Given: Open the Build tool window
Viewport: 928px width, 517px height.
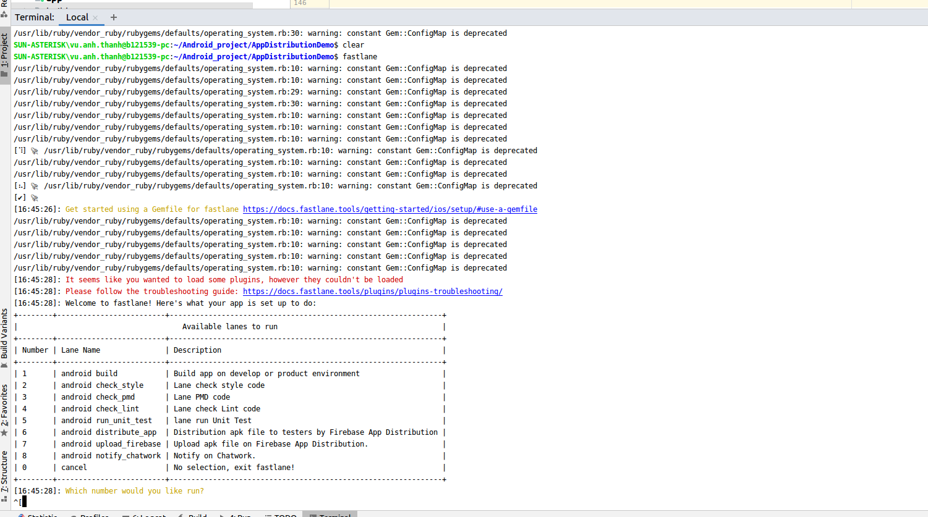Looking at the screenshot, I should (193, 515).
